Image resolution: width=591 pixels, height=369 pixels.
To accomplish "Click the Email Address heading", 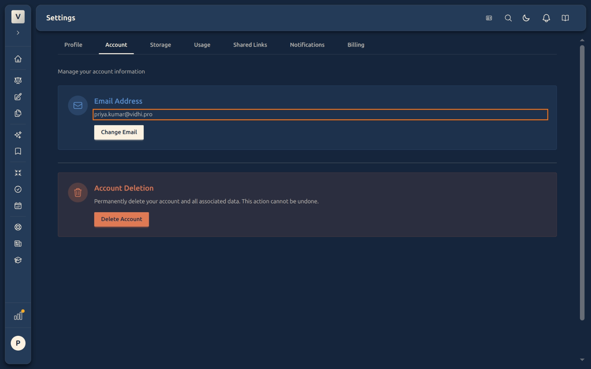I will pyautogui.click(x=118, y=101).
